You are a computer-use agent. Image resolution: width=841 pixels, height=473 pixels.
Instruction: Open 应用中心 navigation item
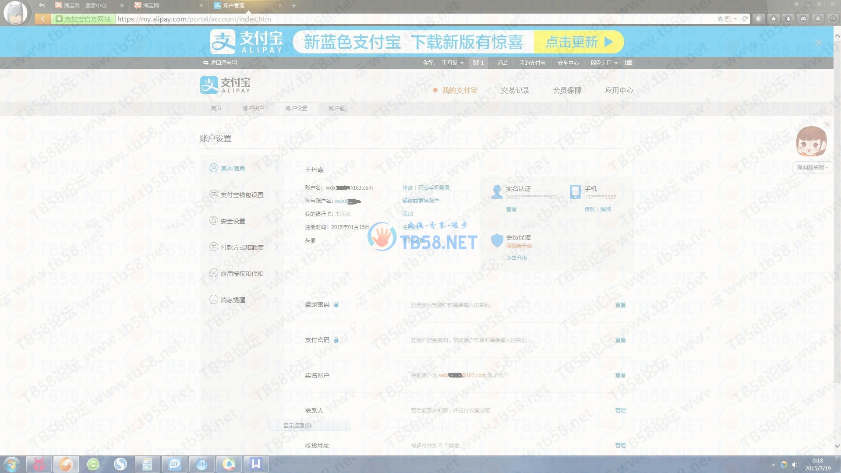click(x=619, y=90)
